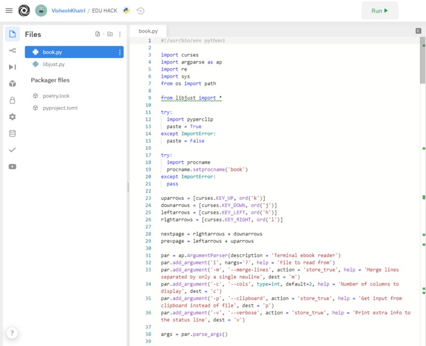Open the hamburger main menu

pos(9,11)
